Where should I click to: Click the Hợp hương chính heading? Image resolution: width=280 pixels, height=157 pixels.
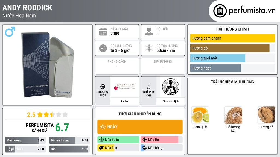(232, 29)
